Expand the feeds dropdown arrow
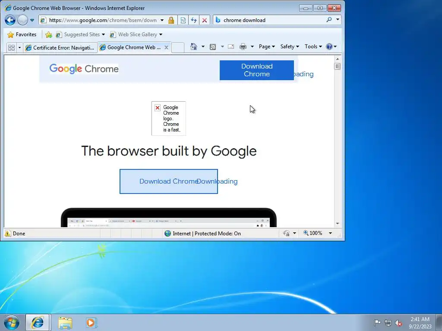This screenshot has width=442, height=331. pos(222,47)
